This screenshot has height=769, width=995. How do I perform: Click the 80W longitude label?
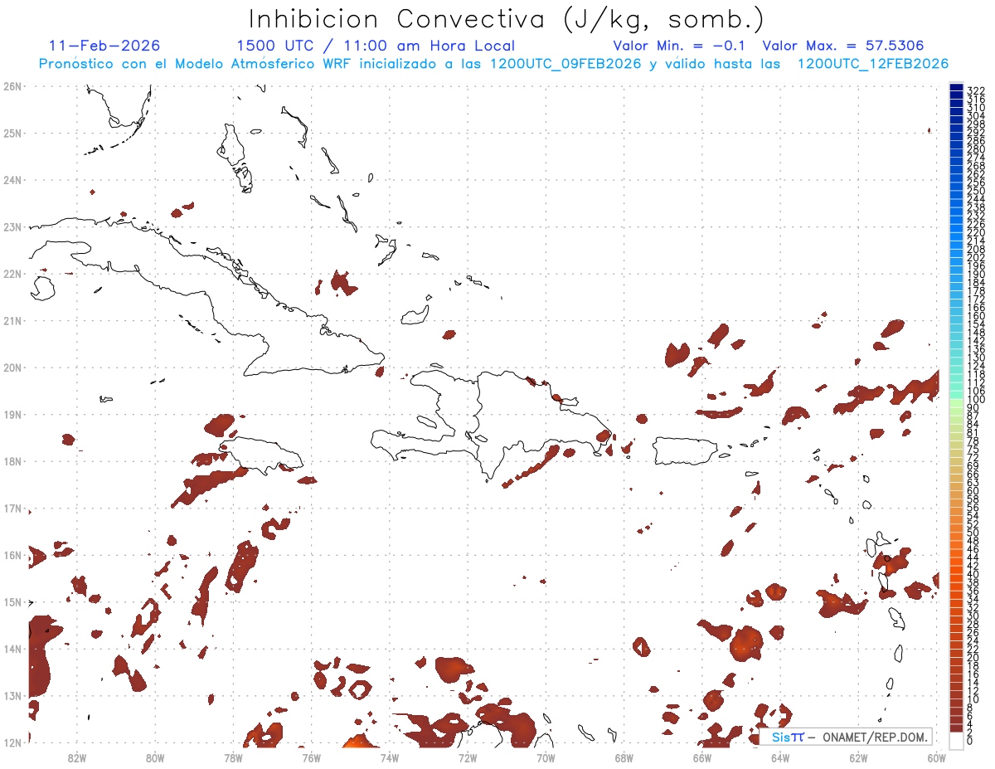[155, 757]
